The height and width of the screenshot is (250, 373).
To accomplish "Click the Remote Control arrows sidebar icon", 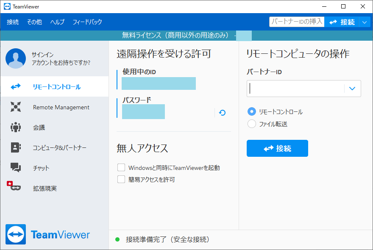I will (16, 86).
